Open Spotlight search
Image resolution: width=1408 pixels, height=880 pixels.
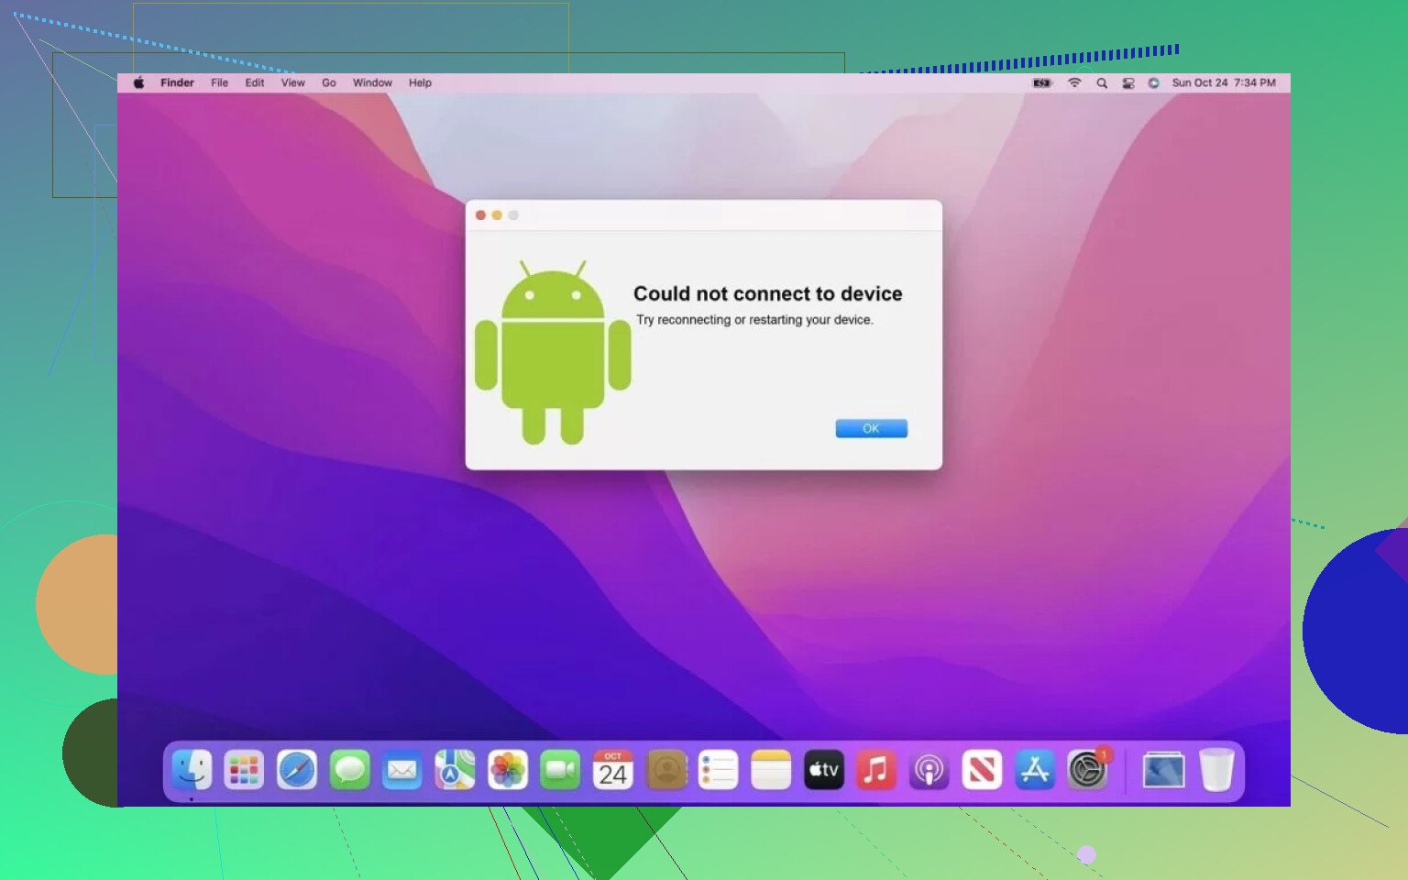[1102, 82]
